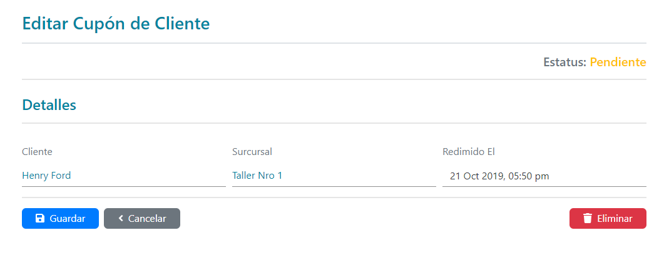Click the trash can icon
The height and width of the screenshot is (255, 669).
(587, 219)
